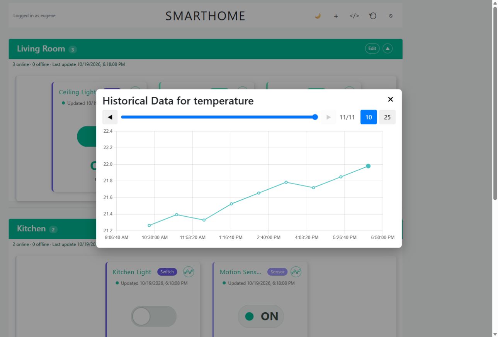498x337 pixels.
Task: Click the Ceiling Light device name
Action: [x=77, y=92]
